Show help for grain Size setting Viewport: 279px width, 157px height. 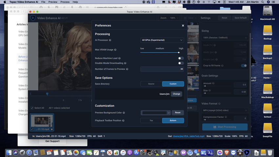pyautogui.click(x=210, y=90)
